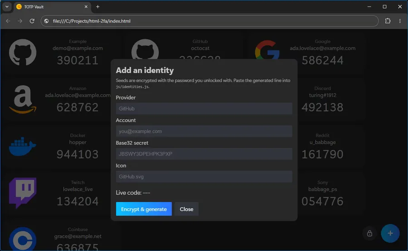
Task: Close the TOTP Vault tab
Action: tap(86, 7)
